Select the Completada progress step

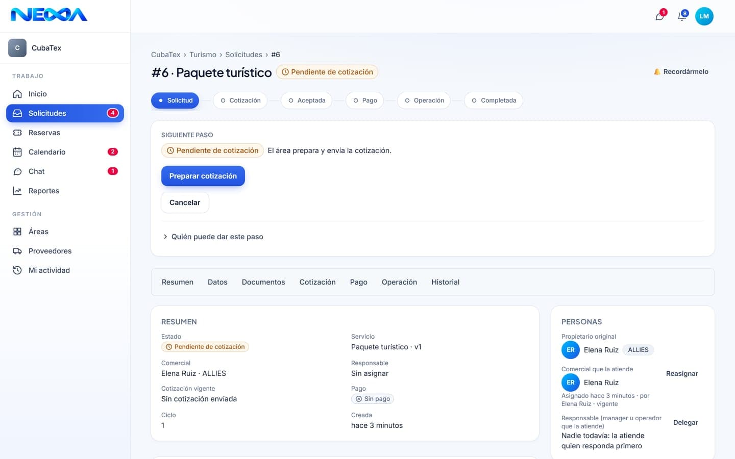point(494,100)
